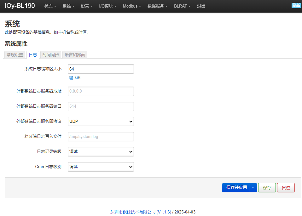Screen dimensions: 302x216
Task: Open the 日志记录等级 dropdown
Action: (x=101, y=152)
